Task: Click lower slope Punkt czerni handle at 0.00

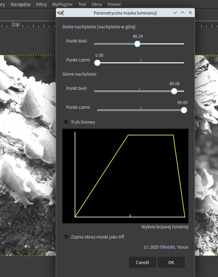Action: click(97, 63)
